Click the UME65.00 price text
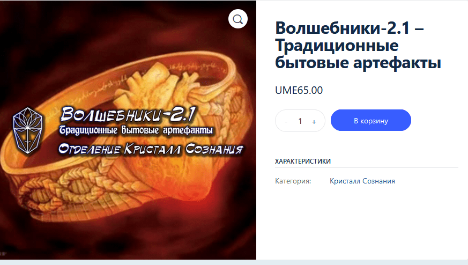Screen dimensions: 468x265 pos(299,90)
